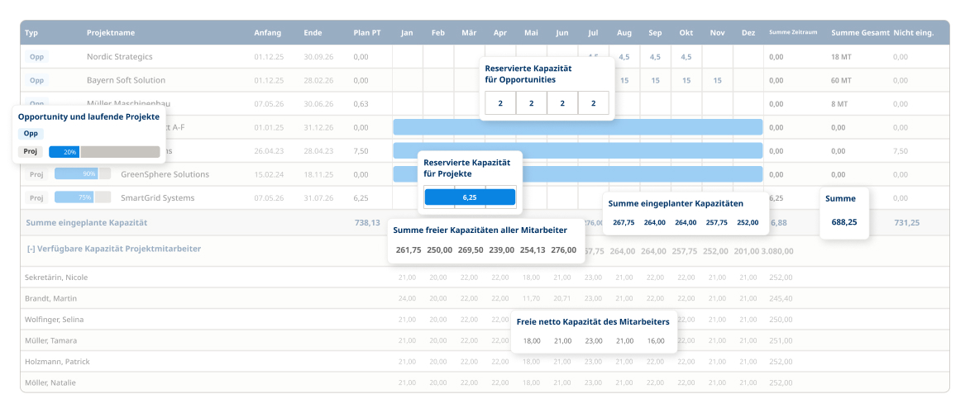Viewport: 970px width, 413px height.
Task: Click the Opp badge of Nordic Strategics
Action: click(x=36, y=57)
